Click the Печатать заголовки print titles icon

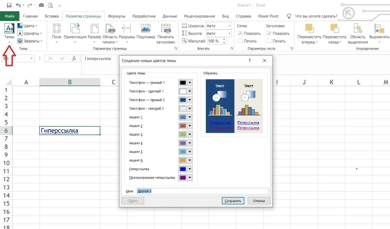point(165,28)
